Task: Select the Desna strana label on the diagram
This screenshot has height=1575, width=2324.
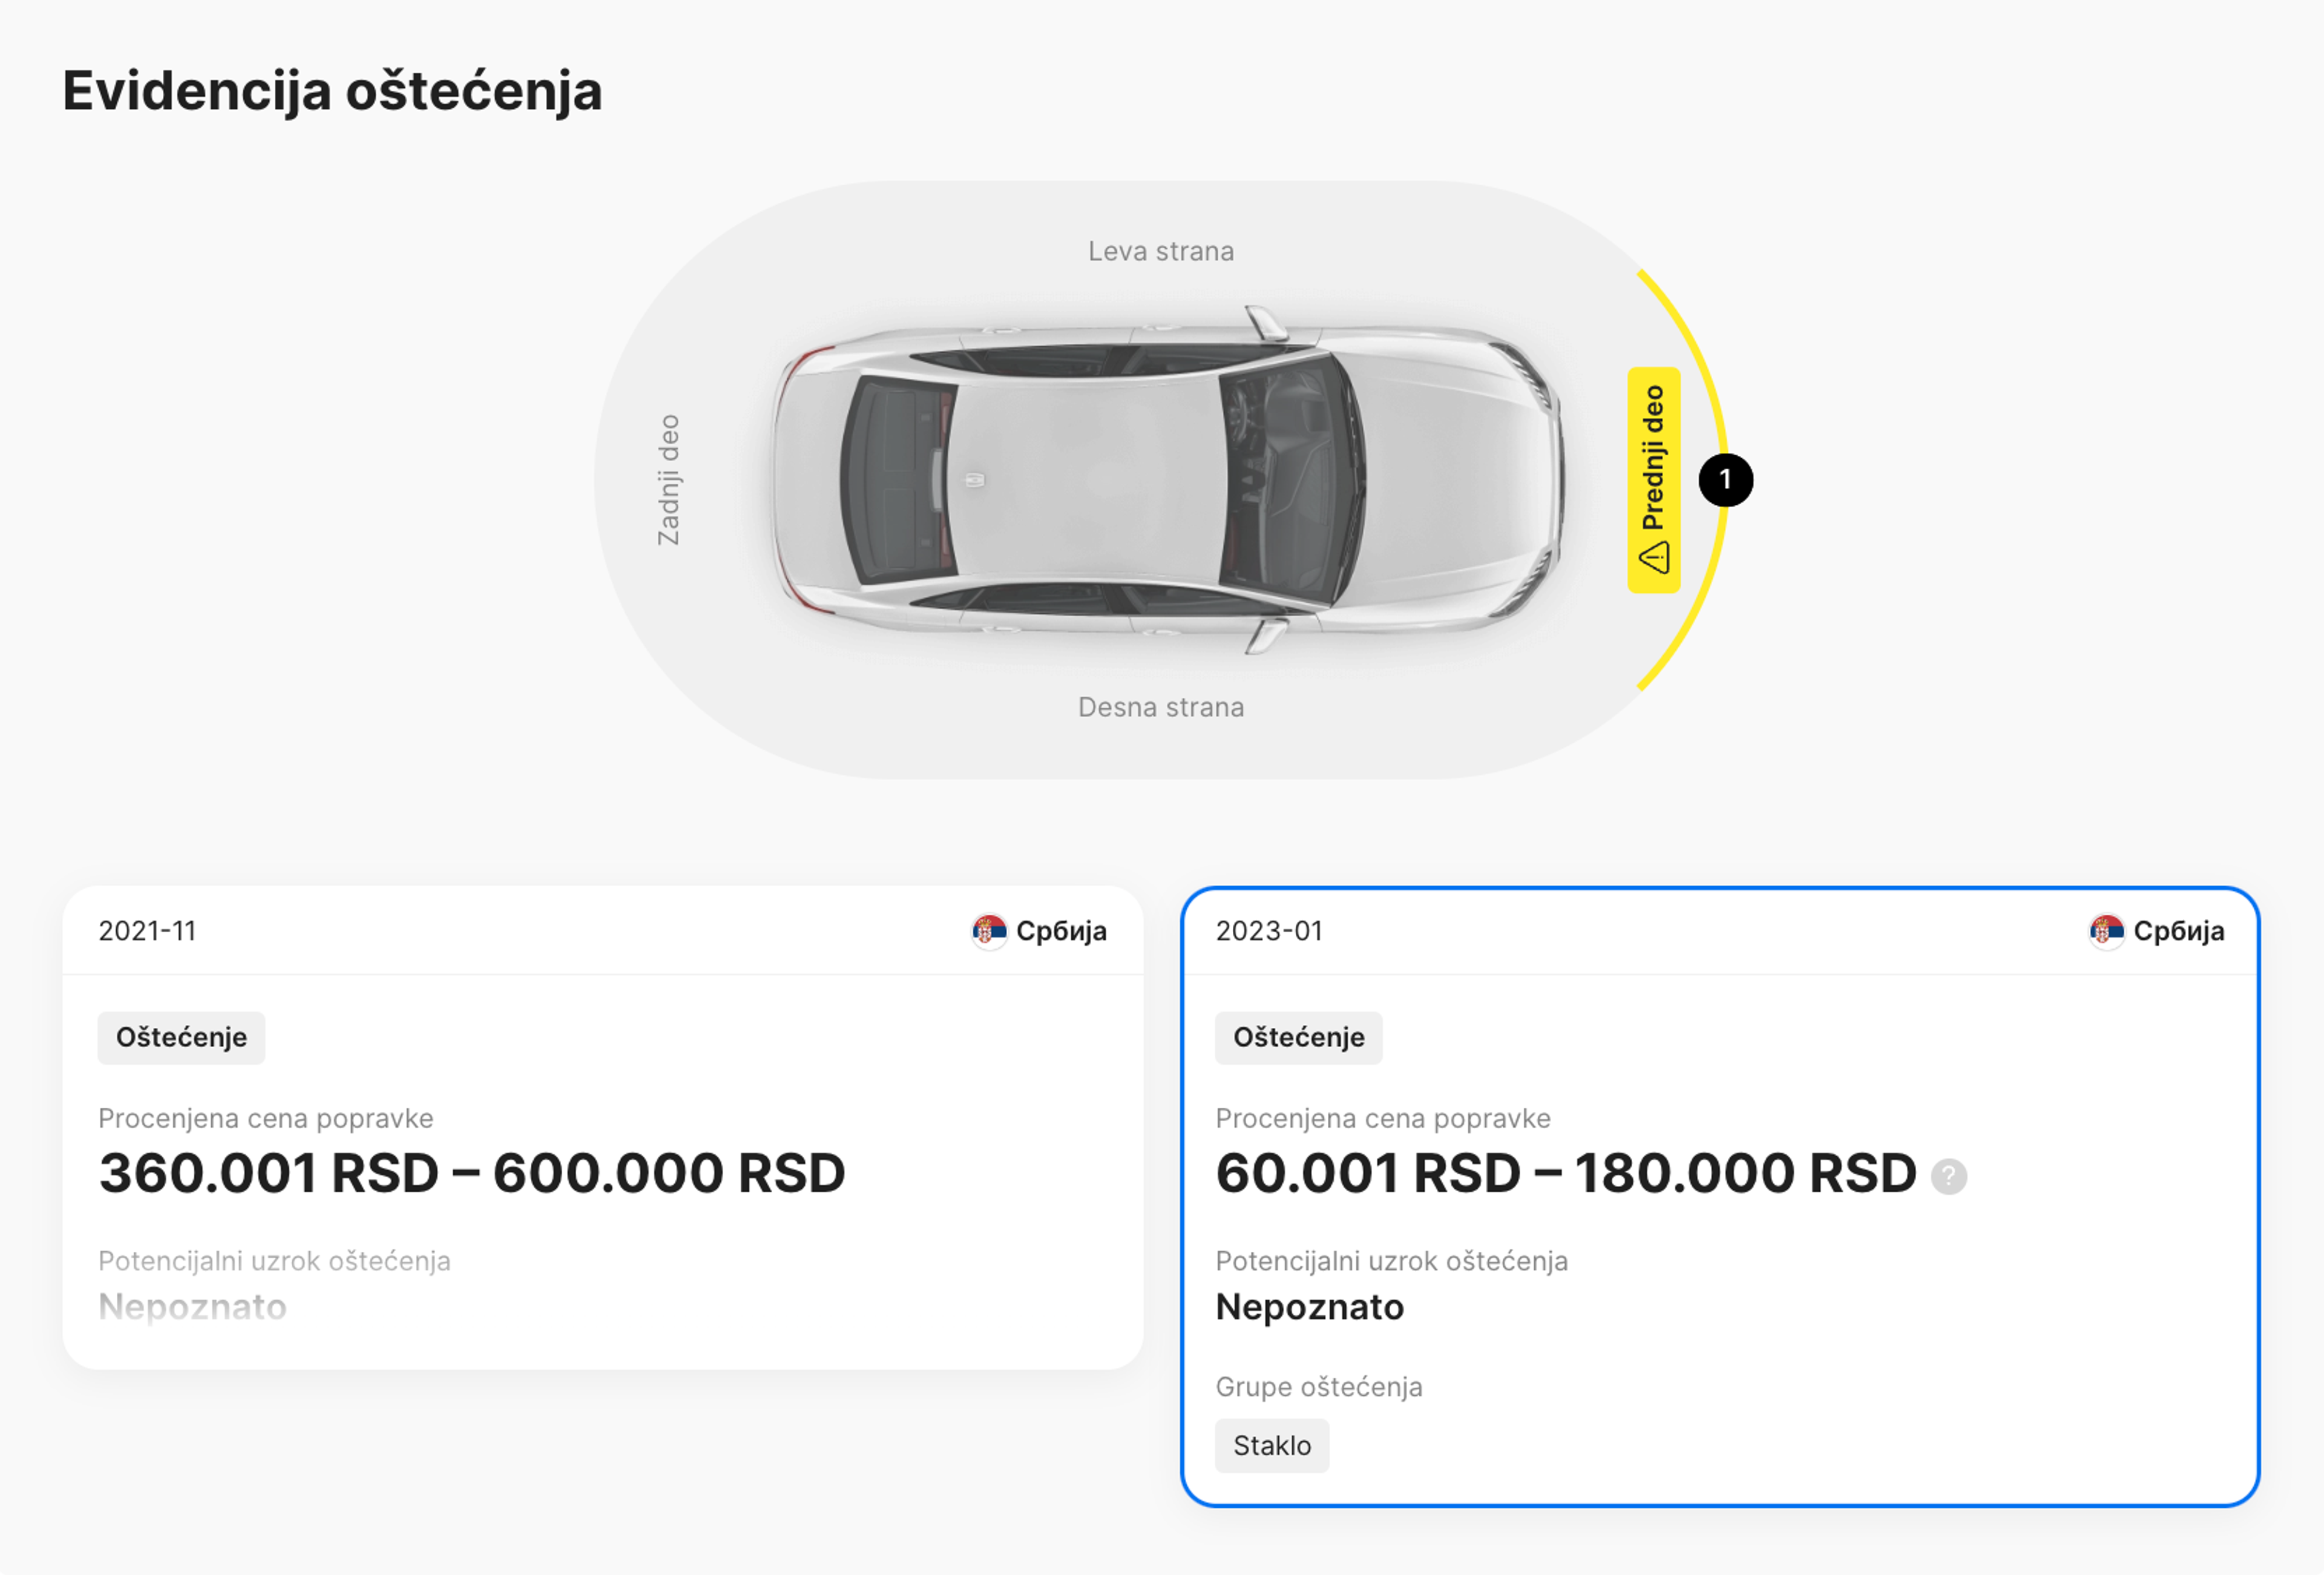Action: pyautogui.click(x=1161, y=707)
